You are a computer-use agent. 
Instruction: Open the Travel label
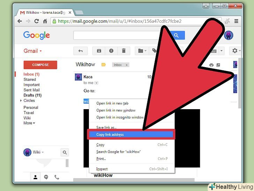click(29, 113)
